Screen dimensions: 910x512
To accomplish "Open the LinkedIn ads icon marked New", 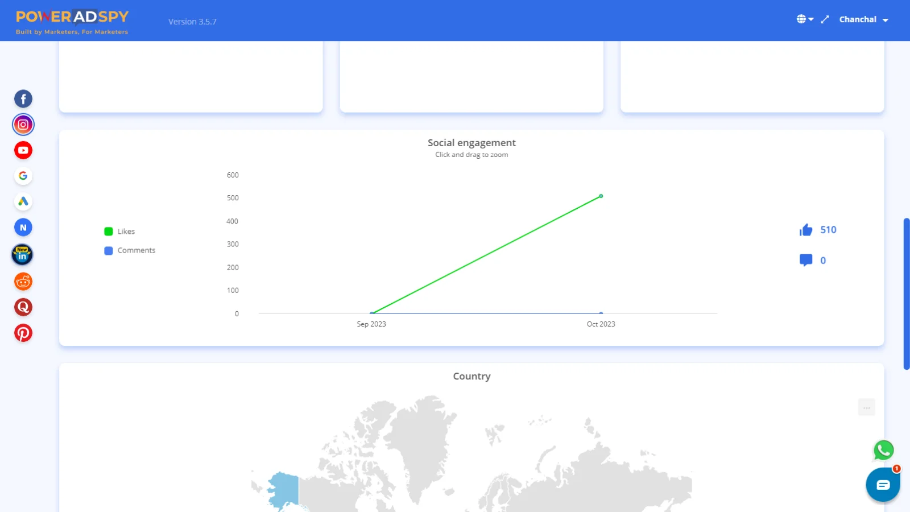I will (x=22, y=255).
